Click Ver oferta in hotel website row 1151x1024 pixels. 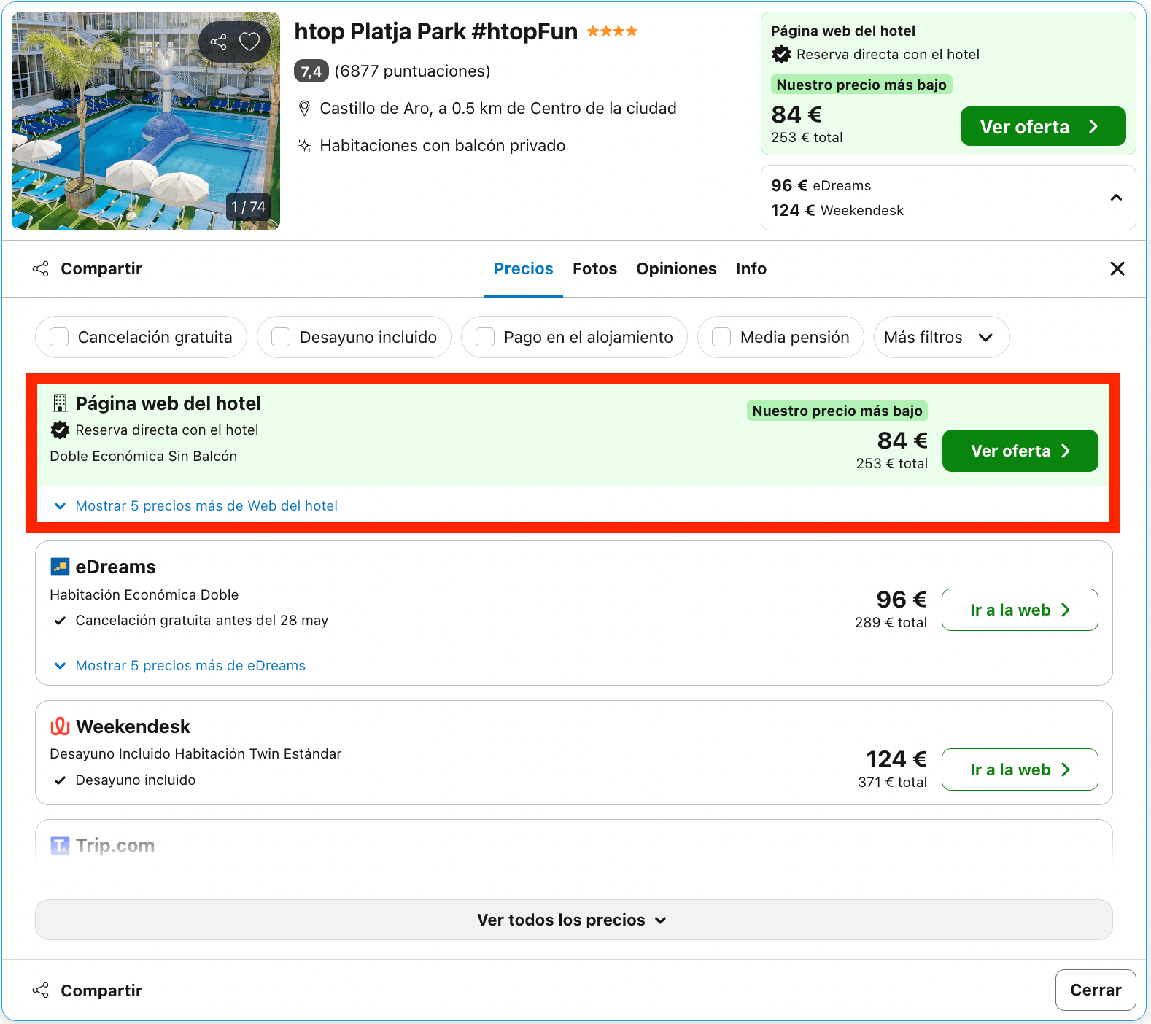tap(1020, 451)
